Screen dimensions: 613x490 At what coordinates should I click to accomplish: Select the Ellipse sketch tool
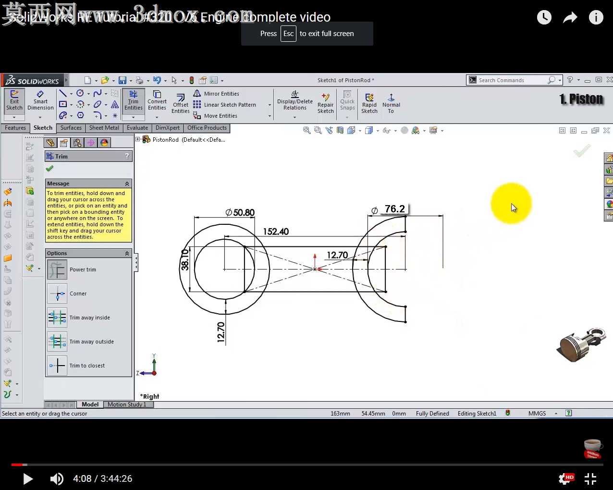click(x=98, y=104)
